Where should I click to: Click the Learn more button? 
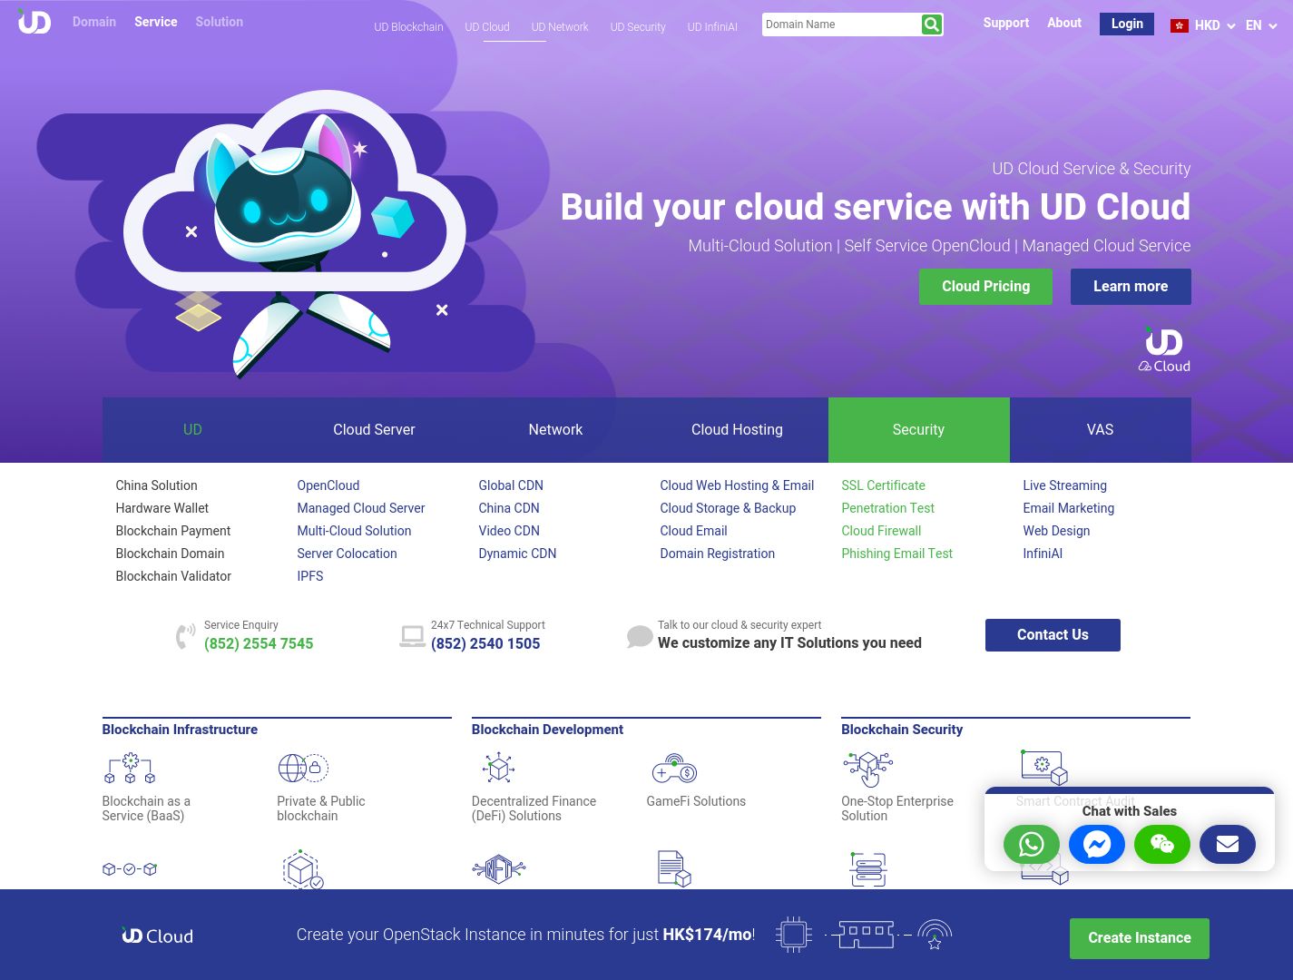[x=1131, y=287]
